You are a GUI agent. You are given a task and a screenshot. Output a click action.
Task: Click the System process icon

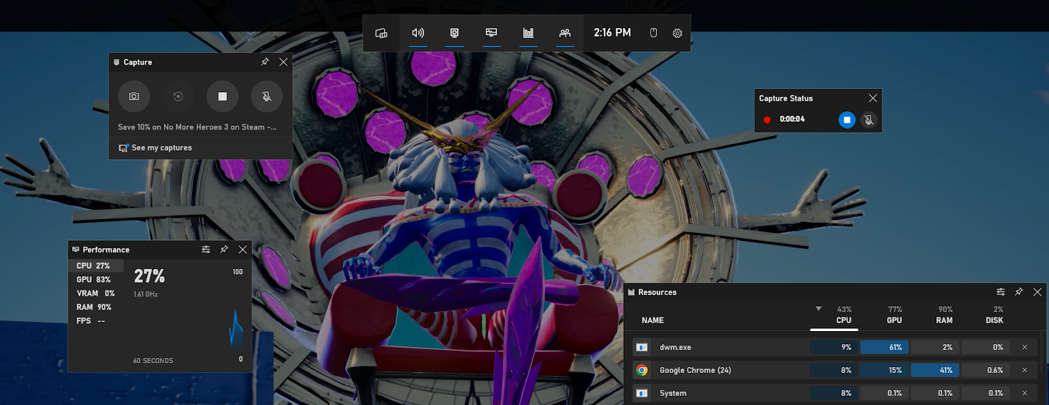pos(642,393)
